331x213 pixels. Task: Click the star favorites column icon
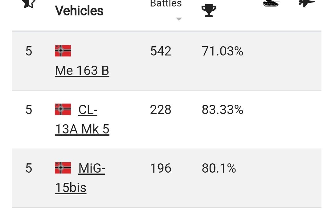click(x=29, y=4)
